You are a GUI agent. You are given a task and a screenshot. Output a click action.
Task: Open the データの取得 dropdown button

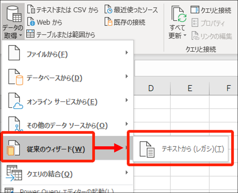tap(13, 22)
